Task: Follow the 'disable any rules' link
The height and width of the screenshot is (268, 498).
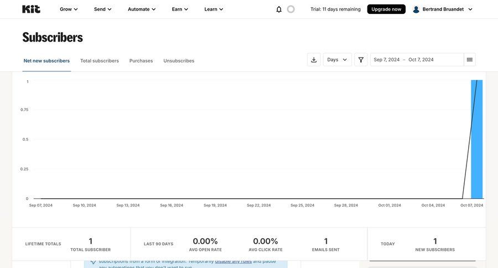Action: coord(234,261)
